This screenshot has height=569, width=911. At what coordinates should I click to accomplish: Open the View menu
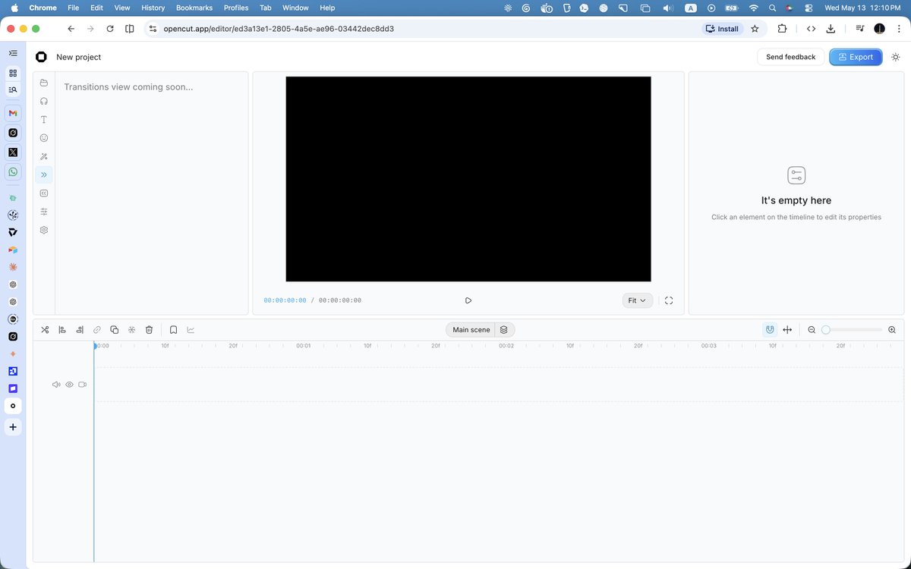121,8
